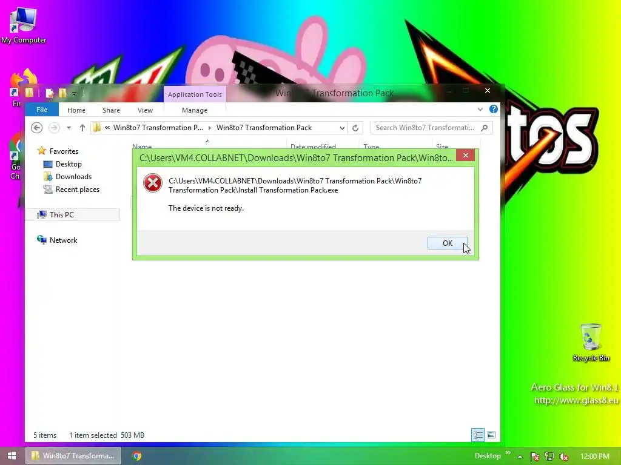Open the Start button on the taskbar
The height and width of the screenshot is (465, 621).
click(12, 455)
